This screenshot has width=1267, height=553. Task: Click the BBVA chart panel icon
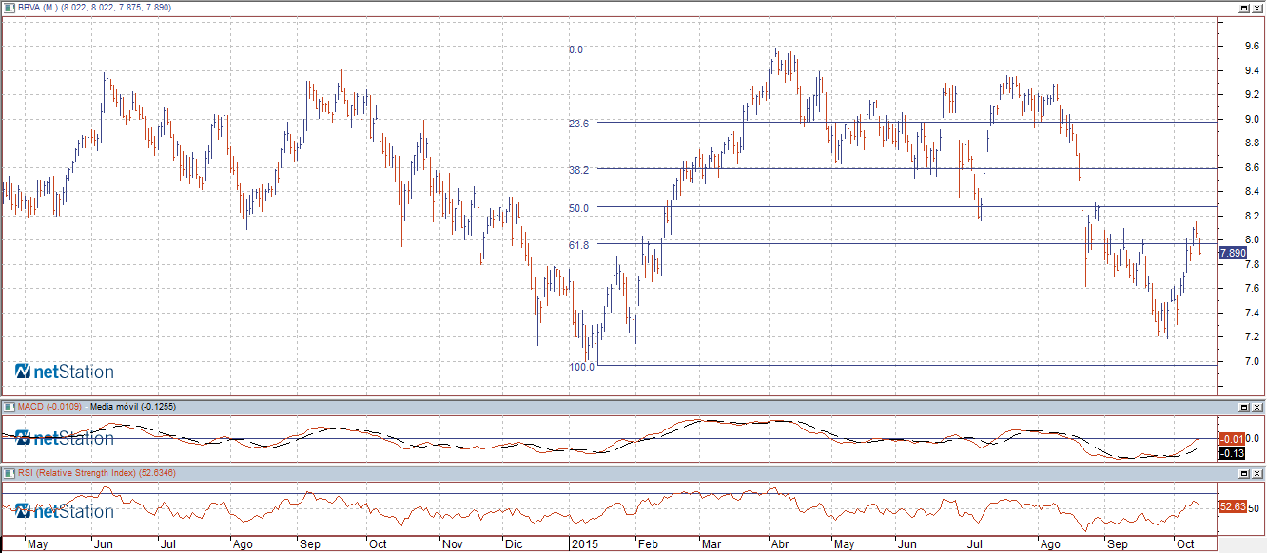tap(9, 7)
